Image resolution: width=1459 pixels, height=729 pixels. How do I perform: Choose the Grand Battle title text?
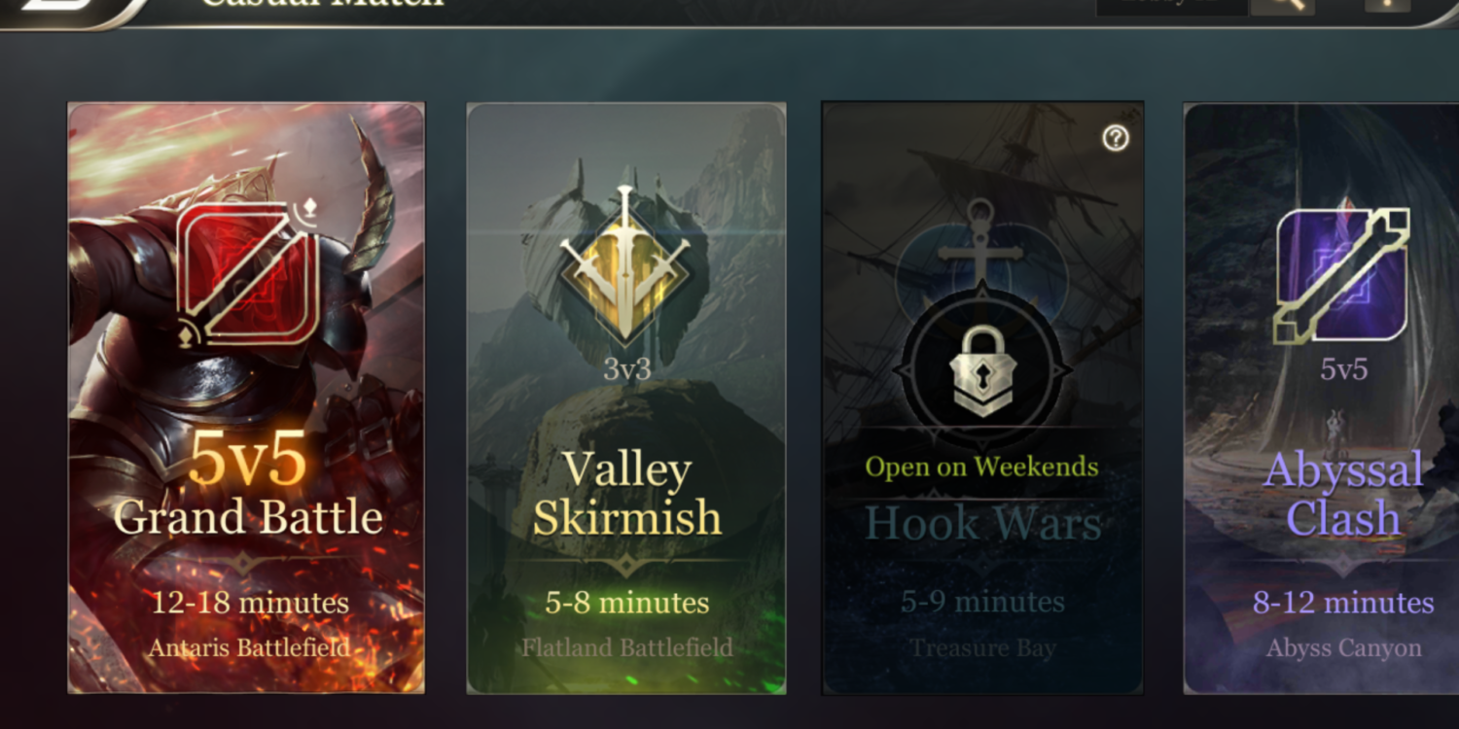pos(248,517)
